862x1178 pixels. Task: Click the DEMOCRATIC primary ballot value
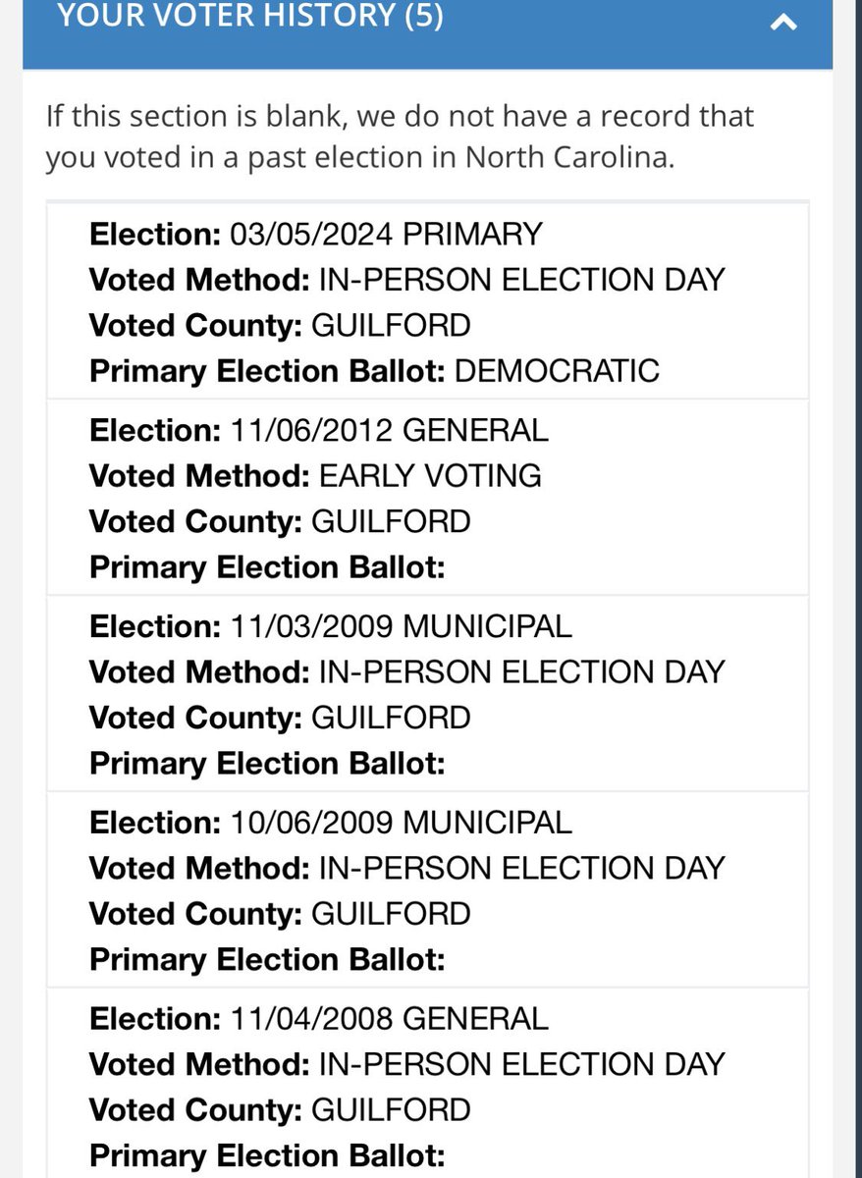[558, 371]
